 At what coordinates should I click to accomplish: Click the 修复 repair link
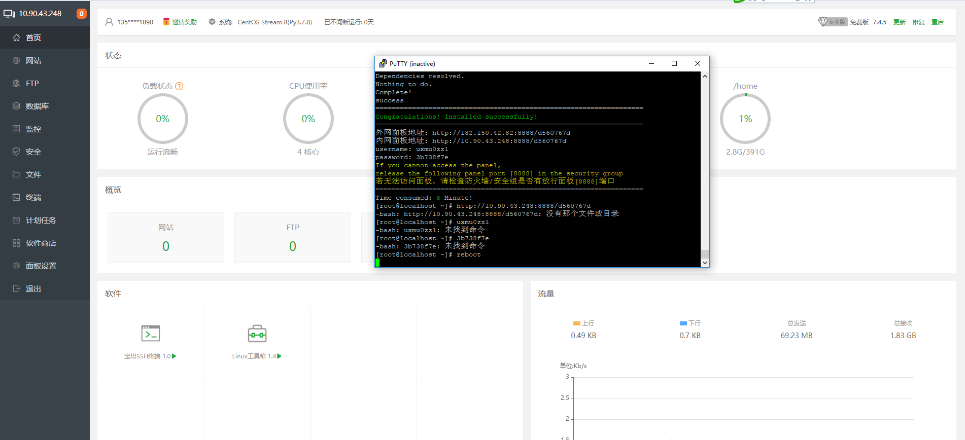click(x=919, y=22)
